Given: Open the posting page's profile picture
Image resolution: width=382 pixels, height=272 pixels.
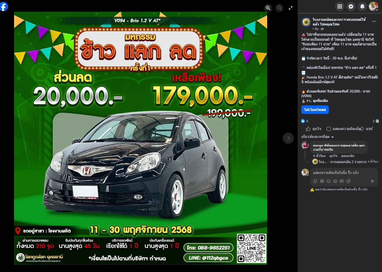Looking at the screenshot, I should click(x=306, y=22).
